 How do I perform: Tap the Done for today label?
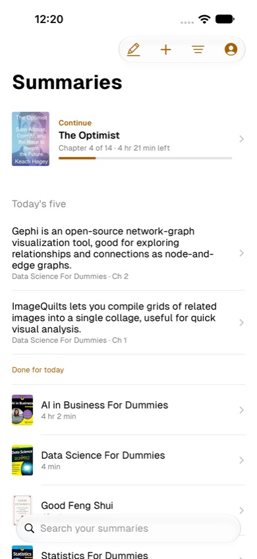(38, 370)
